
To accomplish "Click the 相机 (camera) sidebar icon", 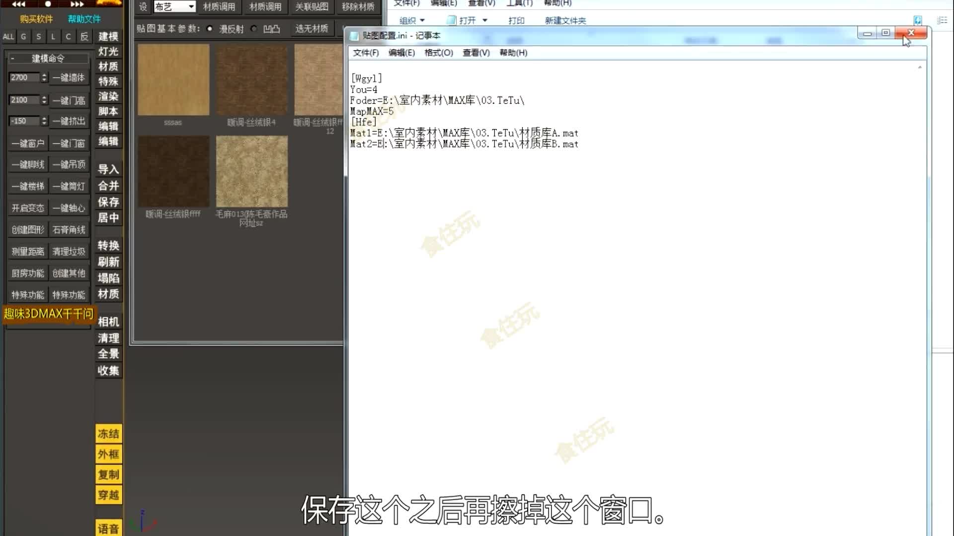I will pos(107,322).
